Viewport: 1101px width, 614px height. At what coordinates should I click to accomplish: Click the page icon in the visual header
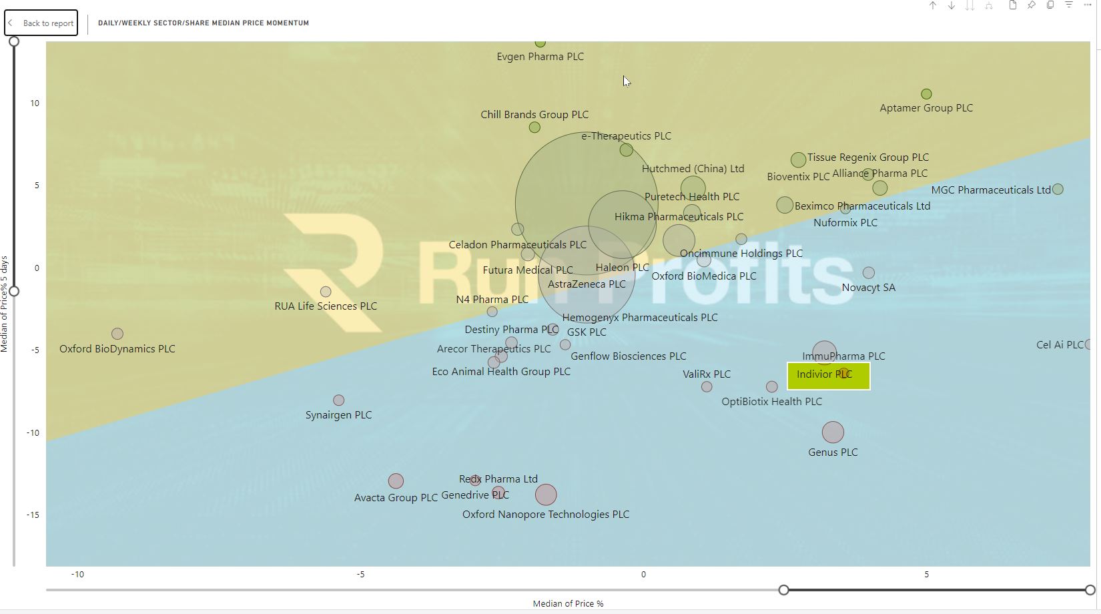coord(1013,5)
